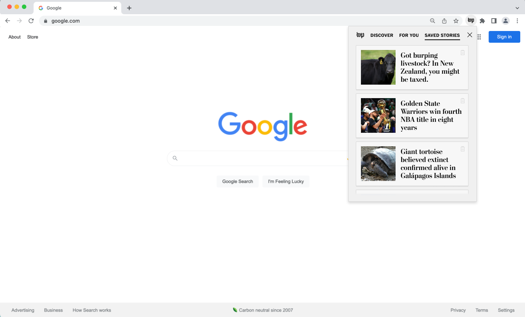Click the blue Sign in button
This screenshot has width=525, height=317.
tap(504, 37)
